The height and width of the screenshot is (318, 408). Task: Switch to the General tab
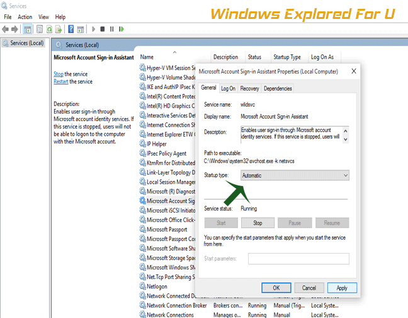(x=208, y=88)
